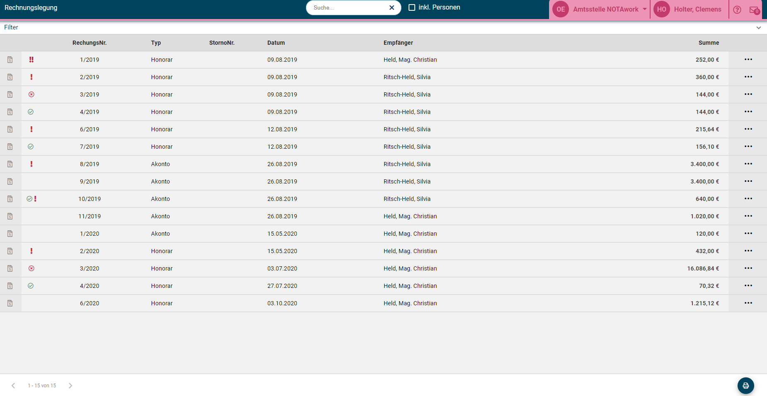Expand the Filter panel chevron
The height and width of the screenshot is (396, 767).
759,28
